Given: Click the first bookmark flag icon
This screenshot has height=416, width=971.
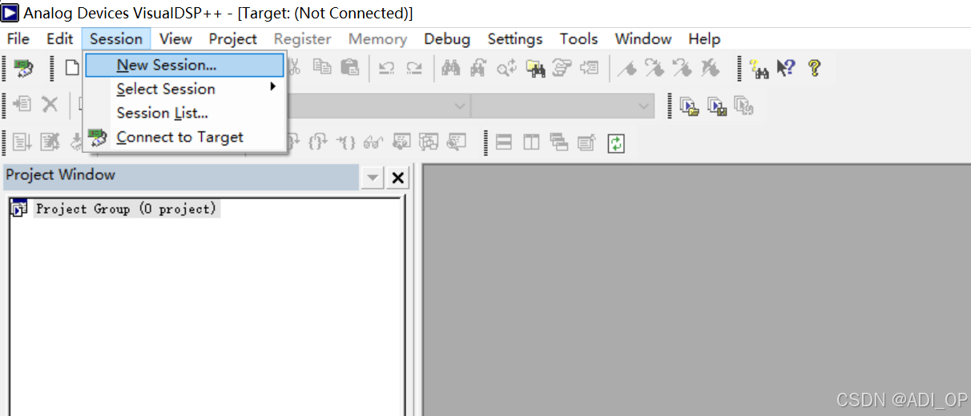Looking at the screenshot, I should [x=627, y=69].
